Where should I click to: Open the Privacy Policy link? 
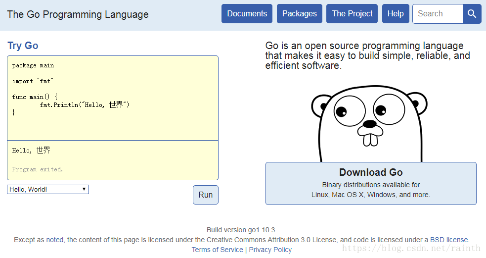[270, 250]
